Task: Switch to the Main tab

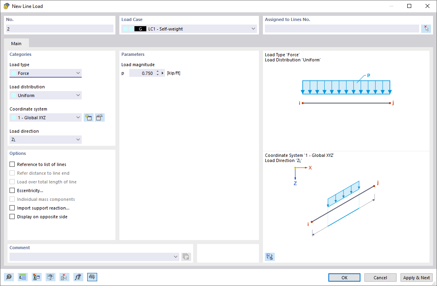Action: 16,43
